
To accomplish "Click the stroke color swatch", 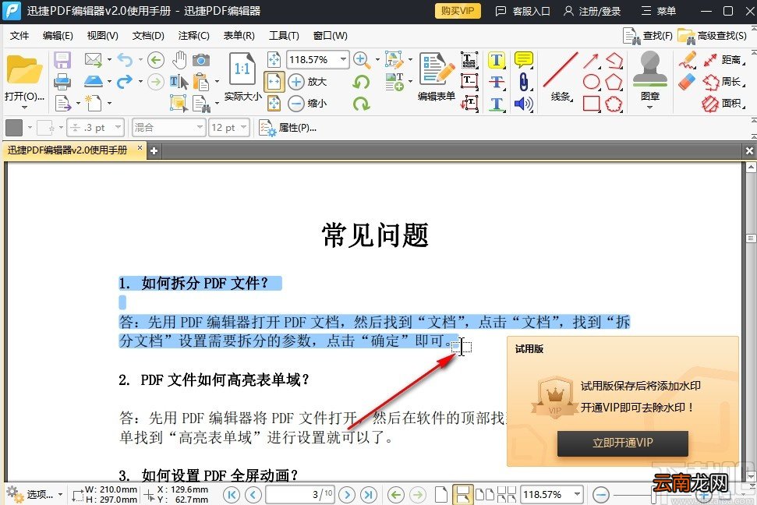I will click(x=45, y=128).
